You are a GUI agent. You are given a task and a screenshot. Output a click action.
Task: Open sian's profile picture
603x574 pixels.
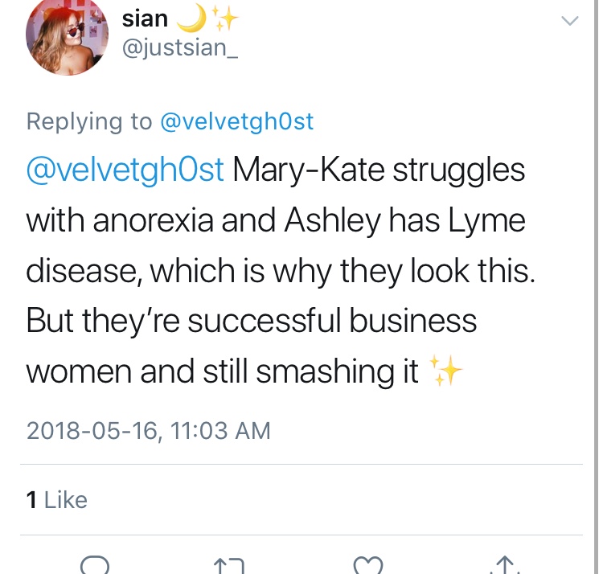coord(67,36)
